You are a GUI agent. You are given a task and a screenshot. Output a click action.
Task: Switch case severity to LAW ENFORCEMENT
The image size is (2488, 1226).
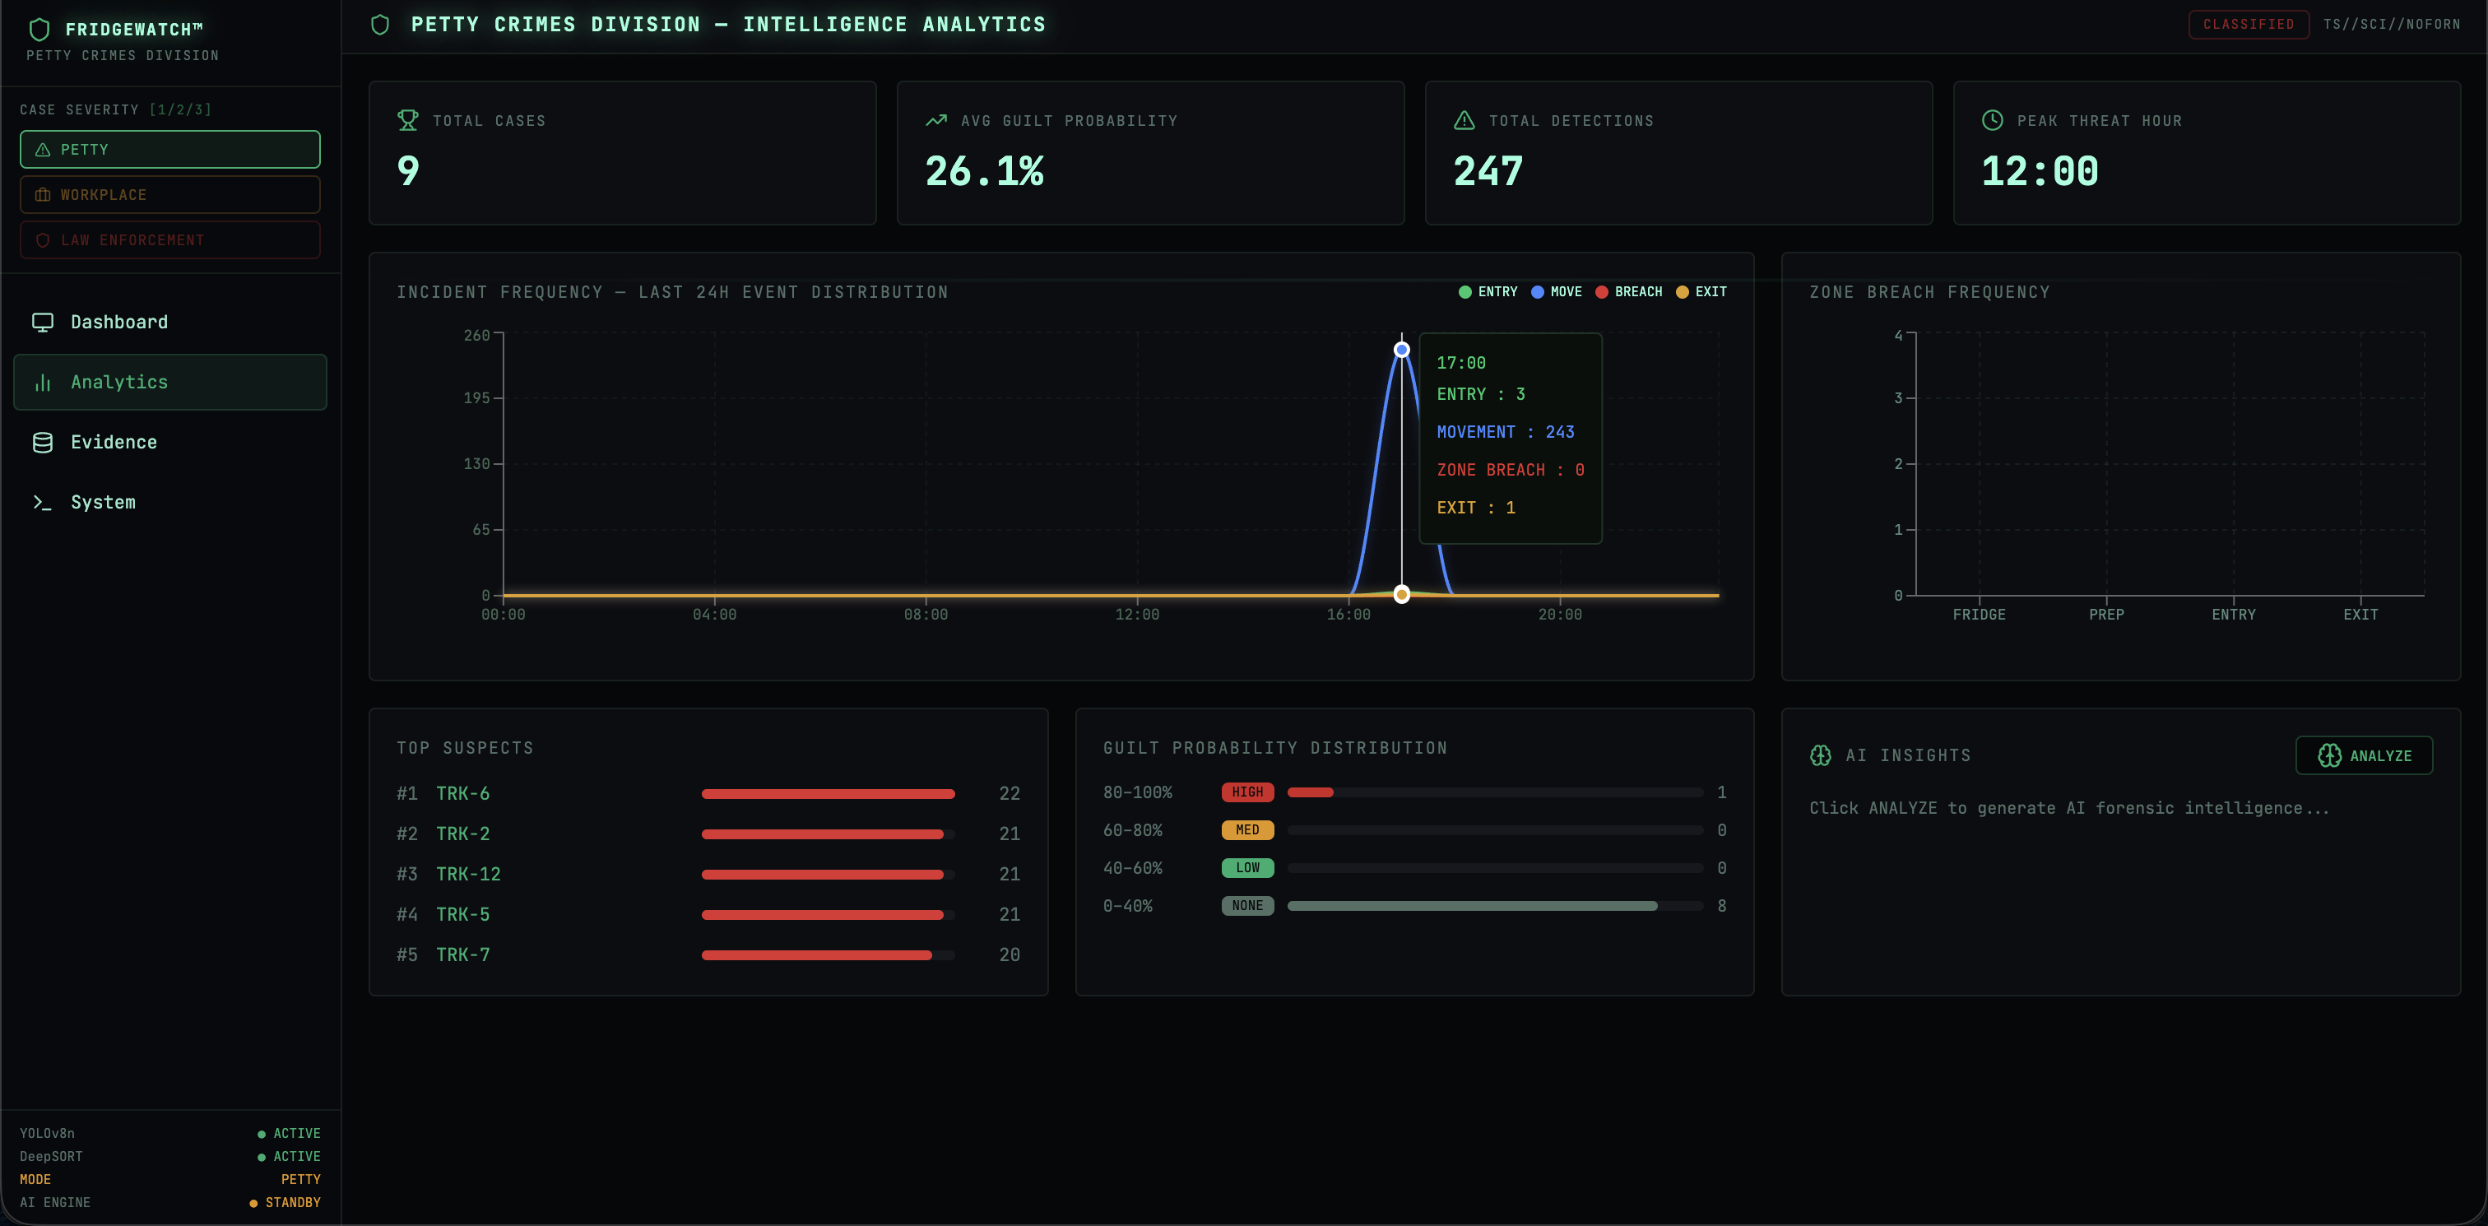pyautogui.click(x=170, y=239)
